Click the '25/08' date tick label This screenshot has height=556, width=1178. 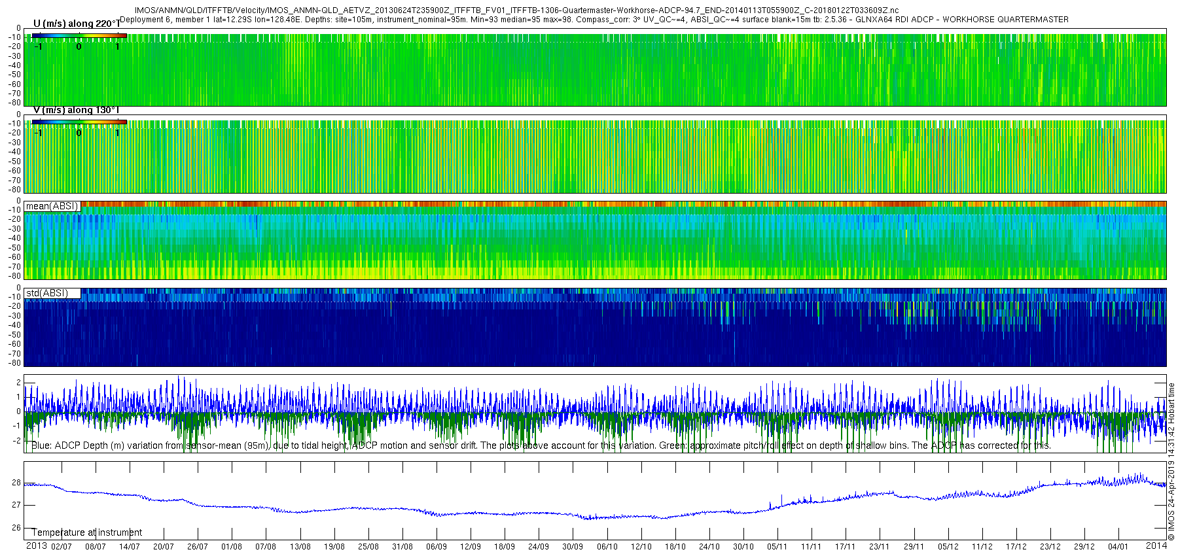tap(368, 547)
